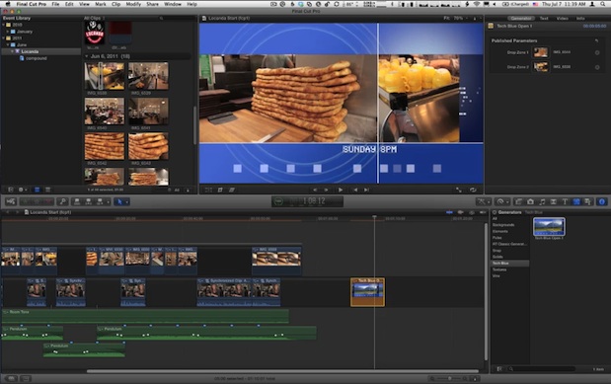The image size is (611, 384).
Task: Open the Themes browser icon
Action: [587, 201]
